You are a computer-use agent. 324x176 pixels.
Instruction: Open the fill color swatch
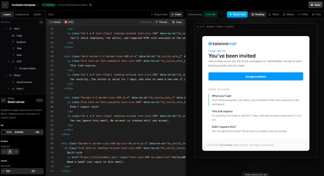[4, 132]
